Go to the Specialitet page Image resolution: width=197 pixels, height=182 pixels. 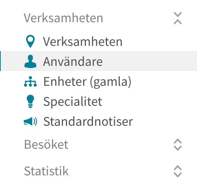[73, 102]
